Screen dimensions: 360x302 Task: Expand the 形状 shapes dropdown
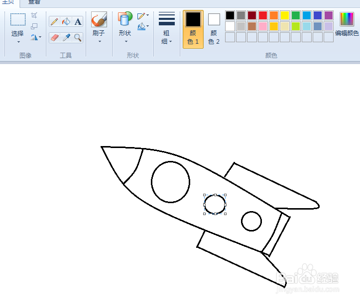(126, 41)
